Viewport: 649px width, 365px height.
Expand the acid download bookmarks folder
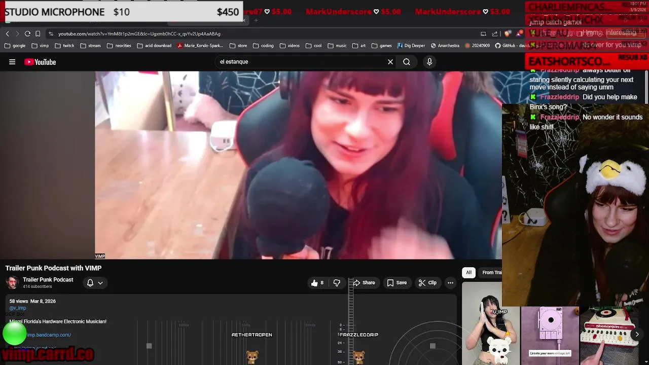(154, 46)
